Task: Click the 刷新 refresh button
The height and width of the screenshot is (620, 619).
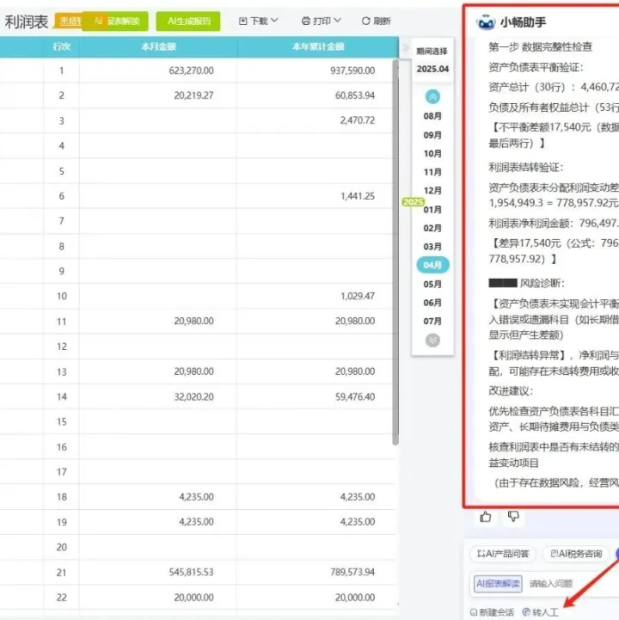Action: coord(377,21)
